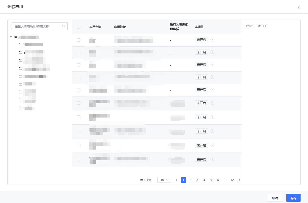Click the connectivity test icon in the last row
This screenshot has width=308, height=203.
coord(212,159)
